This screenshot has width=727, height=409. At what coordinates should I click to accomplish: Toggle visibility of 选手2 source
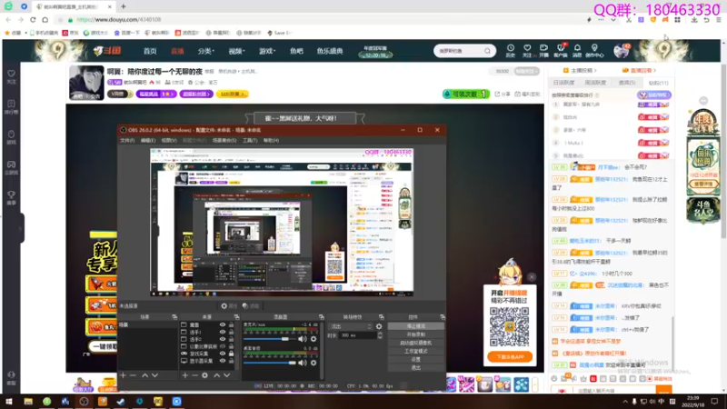point(223,339)
